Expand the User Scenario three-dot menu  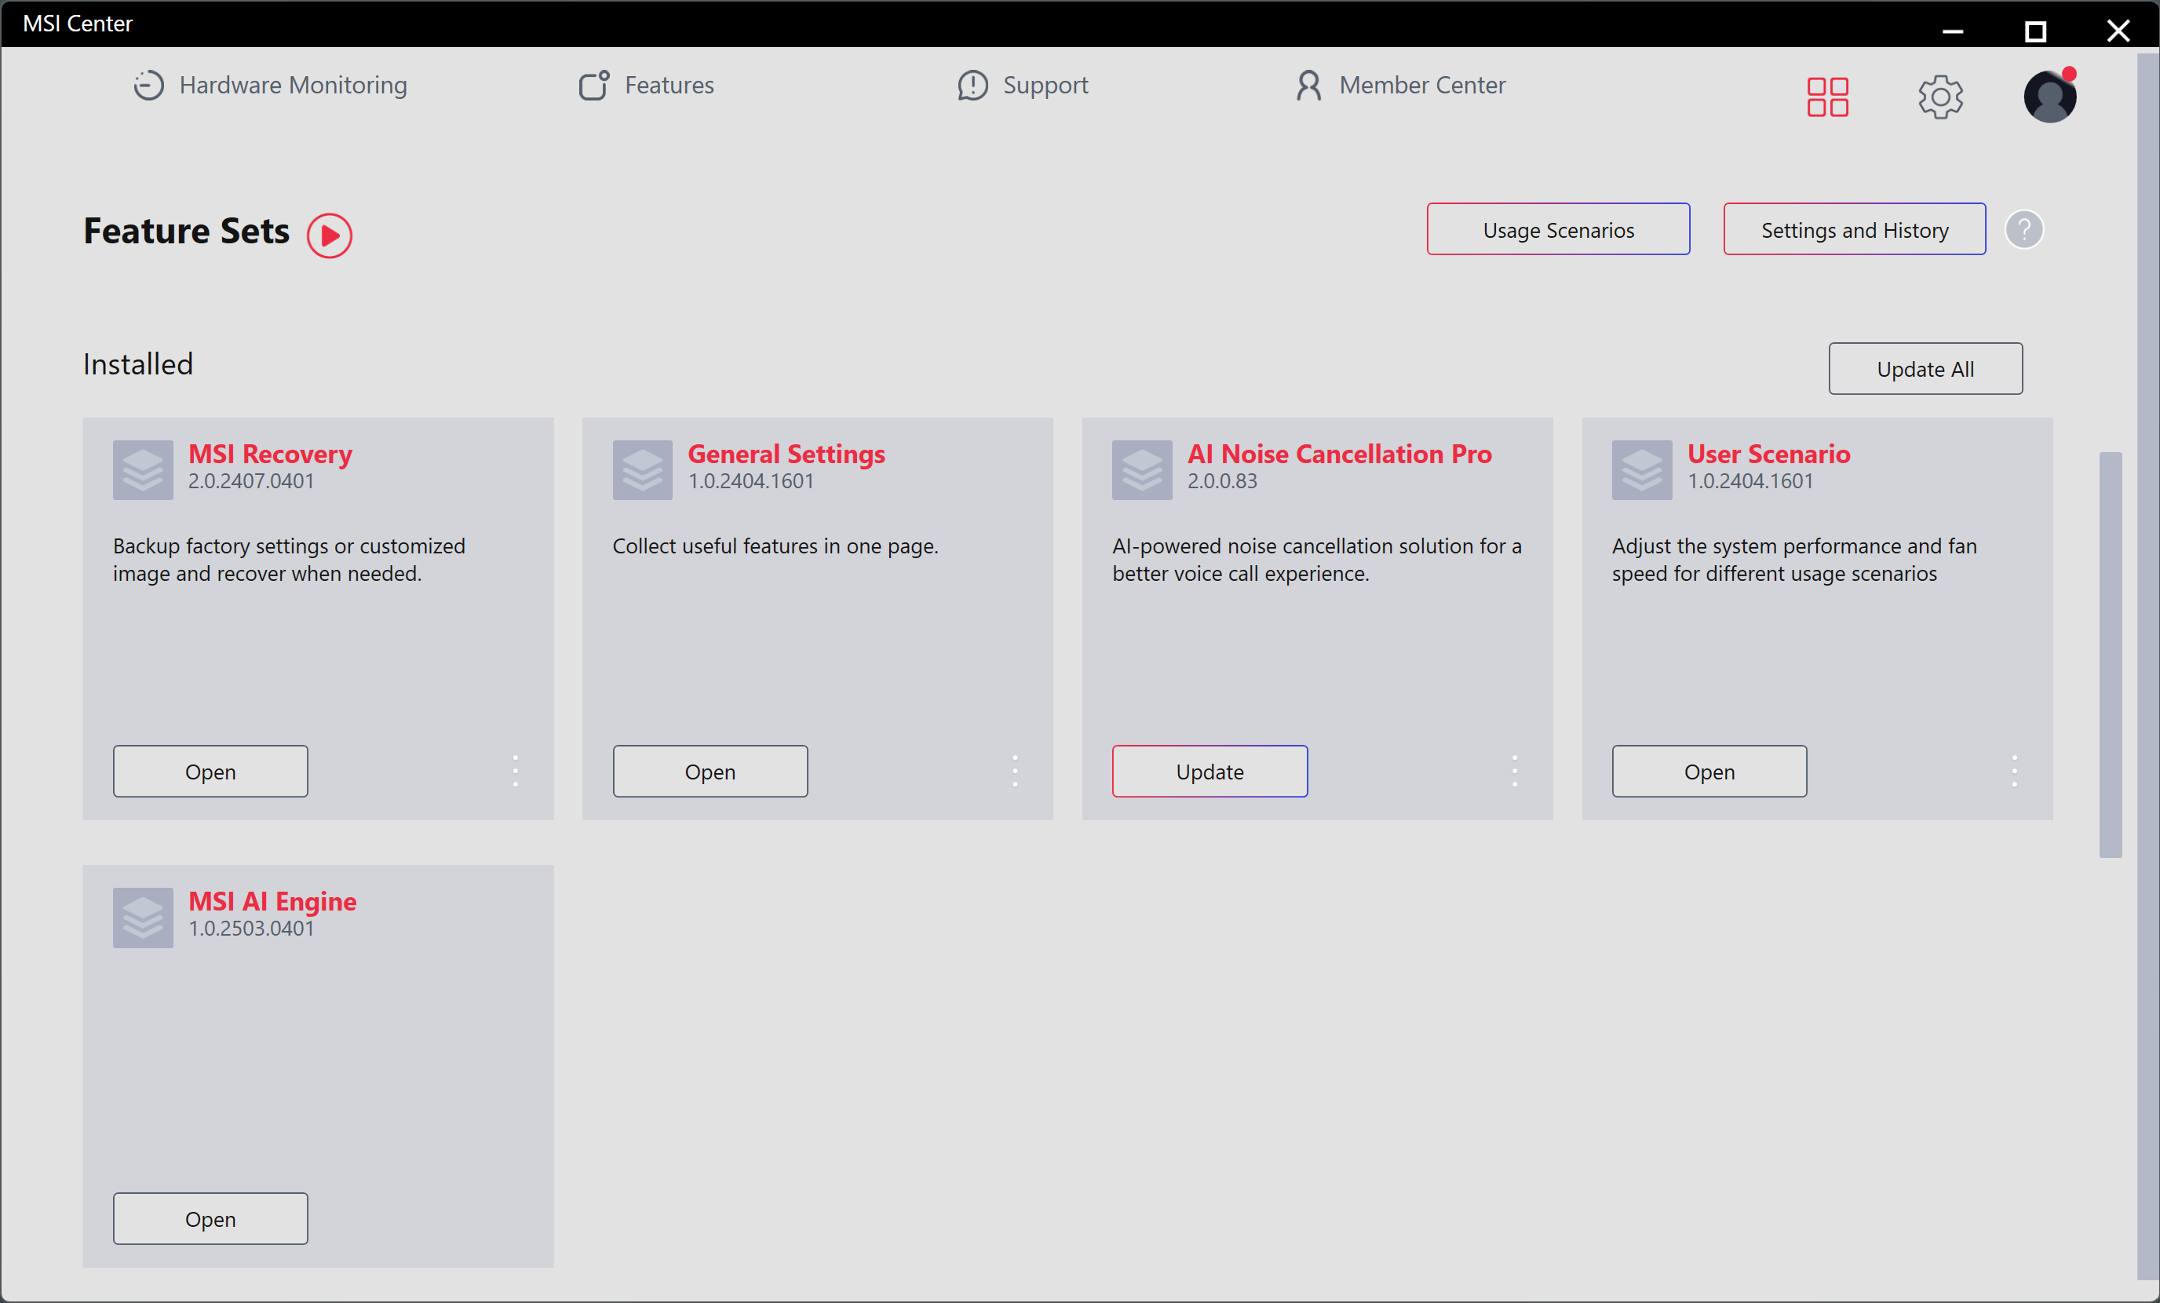(x=2015, y=771)
